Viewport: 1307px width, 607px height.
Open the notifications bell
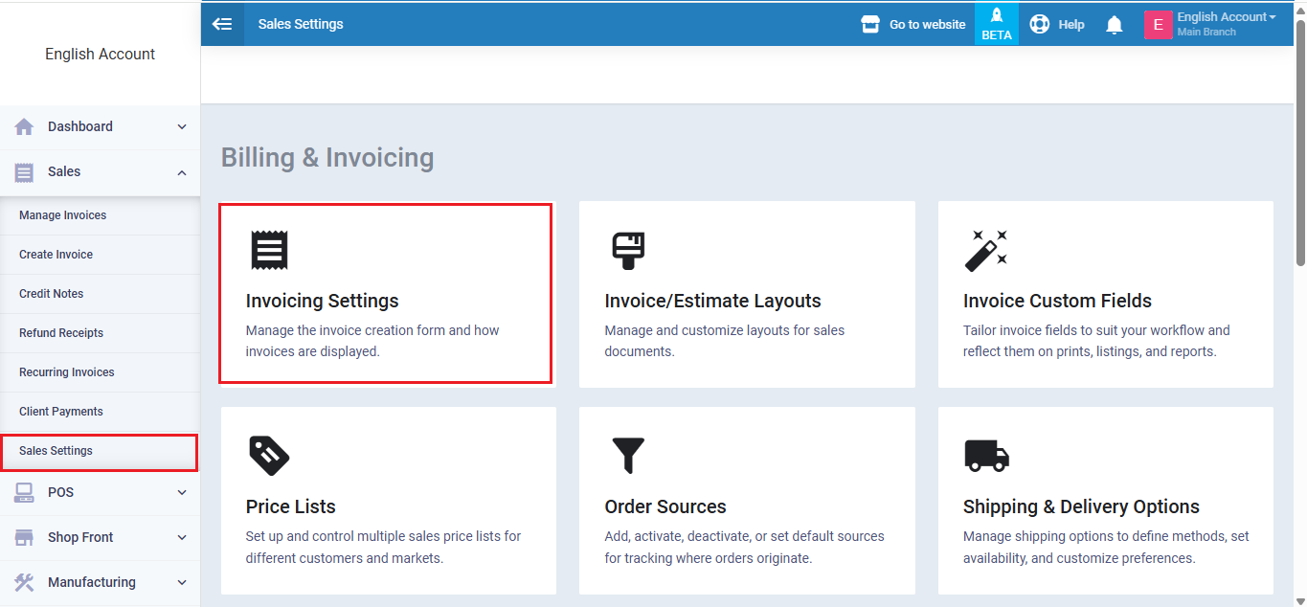(1114, 25)
